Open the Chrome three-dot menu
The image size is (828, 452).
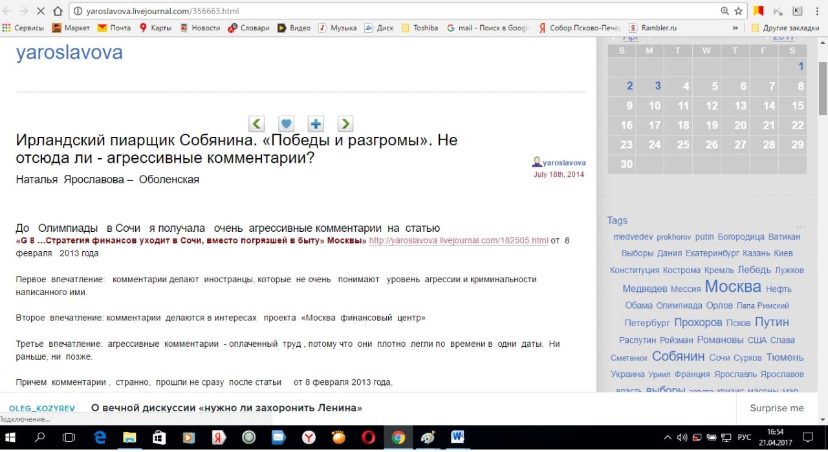[818, 11]
